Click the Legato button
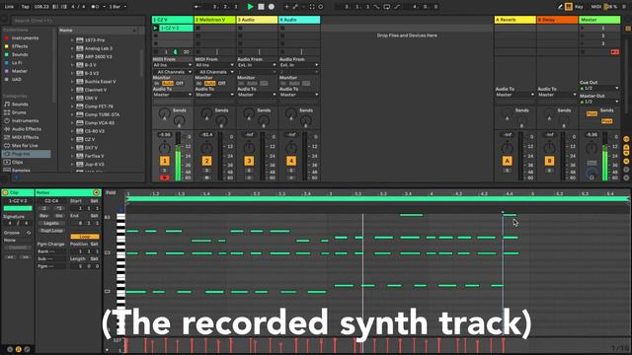 pyautogui.click(x=51, y=223)
